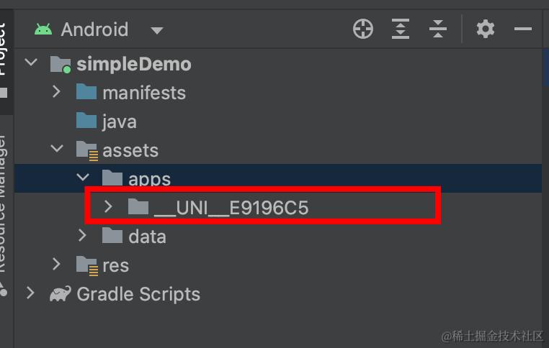Image resolution: width=549 pixels, height=348 pixels.
Task: Hide the Project panel with the minus icon
Action: (x=523, y=29)
